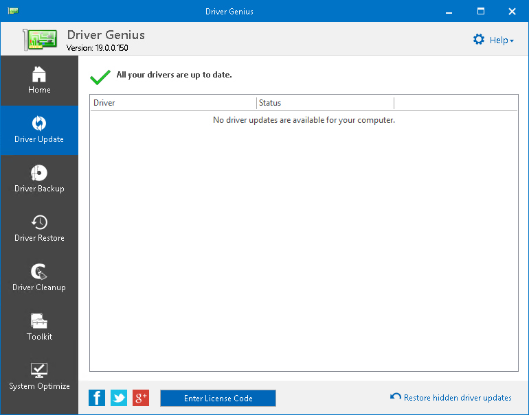Click the Driver Genius circuit board logo
Screen dimensions: 529x415
click(x=40, y=39)
